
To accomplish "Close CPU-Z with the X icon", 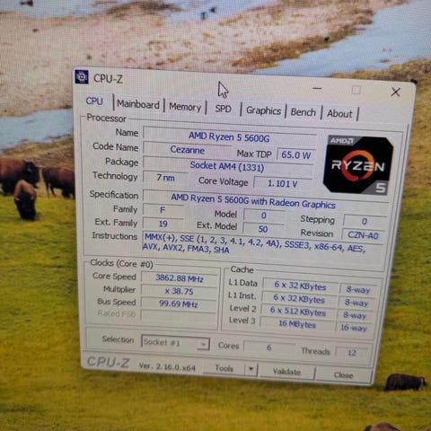I will (396, 92).
